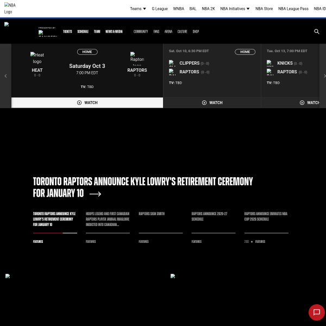Click the Heat team logo
The width and height of the screenshot is (326, 326).
coord(37,58)
